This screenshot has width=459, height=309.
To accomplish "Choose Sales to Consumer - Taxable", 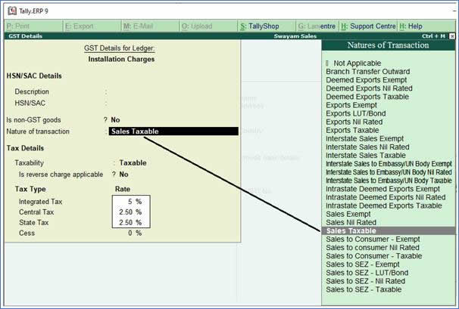I will [374, 256].
